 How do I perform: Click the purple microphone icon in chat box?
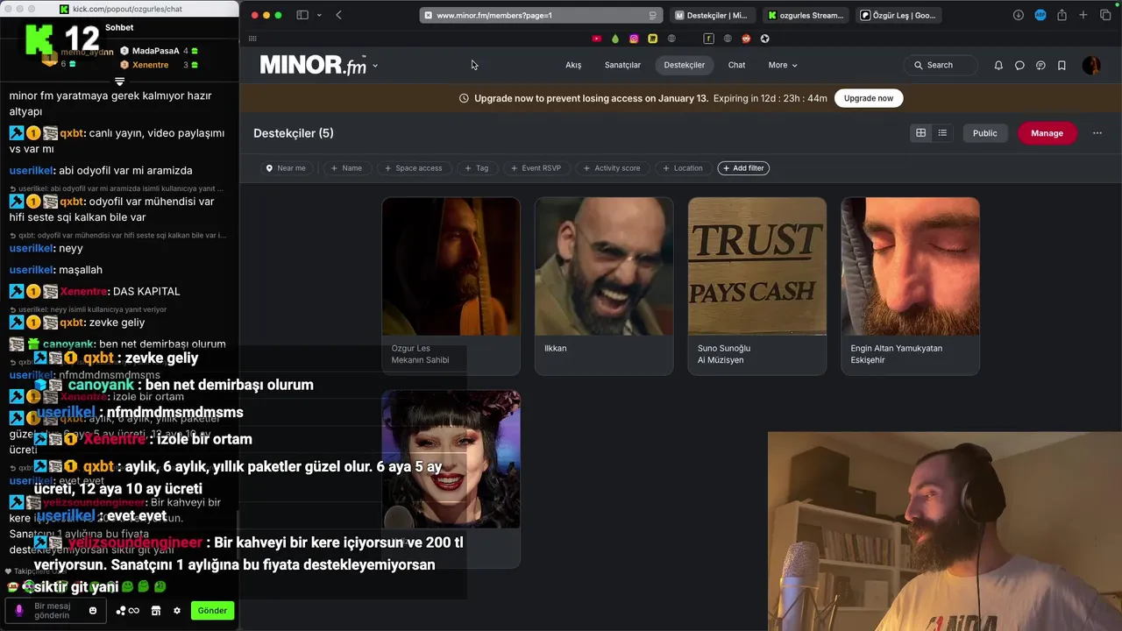coord(19,610)
